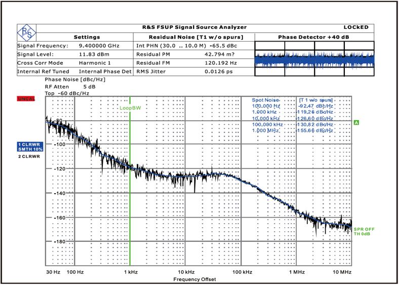Click the LOCKED status indicator

coord(356,27)
